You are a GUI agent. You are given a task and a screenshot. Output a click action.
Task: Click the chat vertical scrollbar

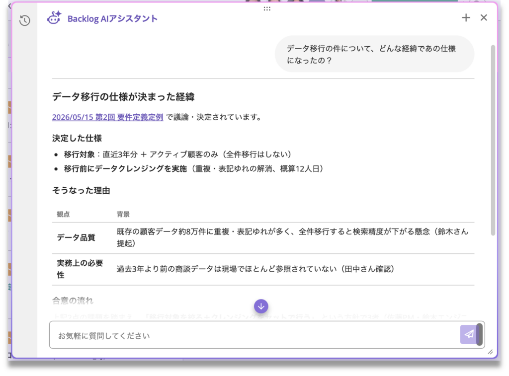(493, 140)
